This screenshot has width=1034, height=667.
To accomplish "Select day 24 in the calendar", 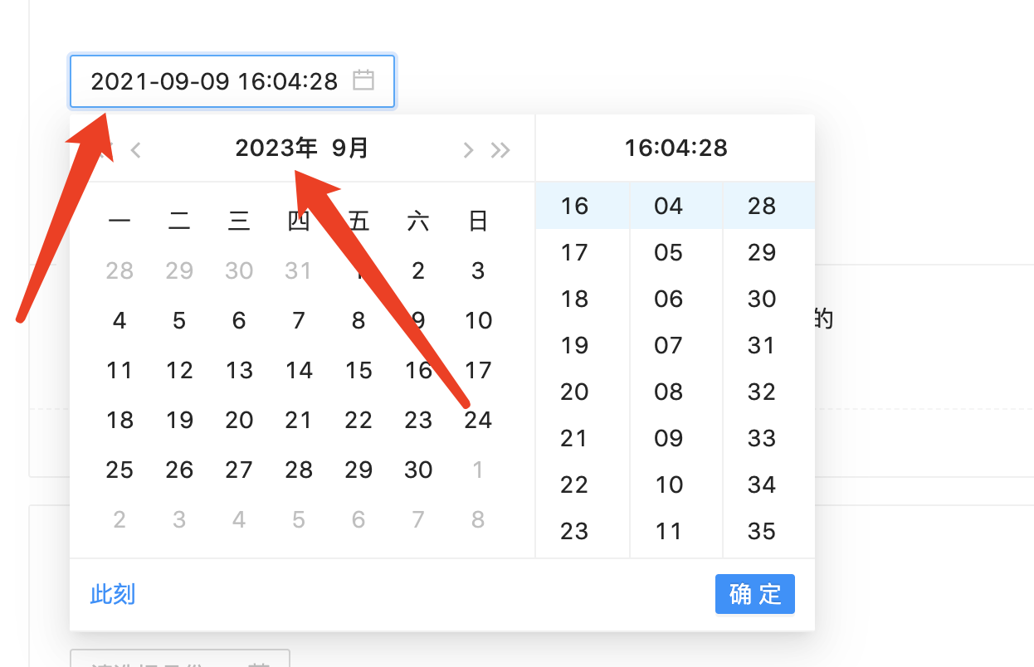I will point(478,420).
